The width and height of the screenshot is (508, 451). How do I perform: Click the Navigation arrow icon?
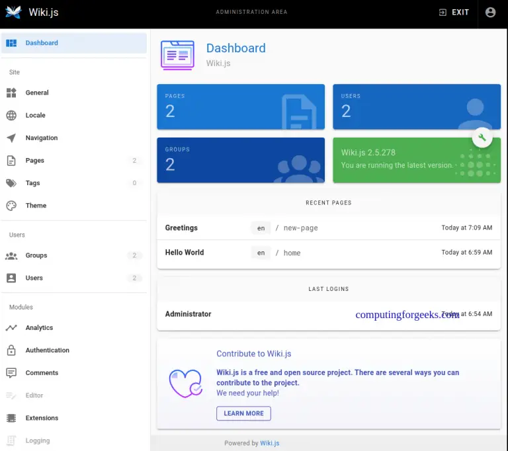click(x=11, y=138)
